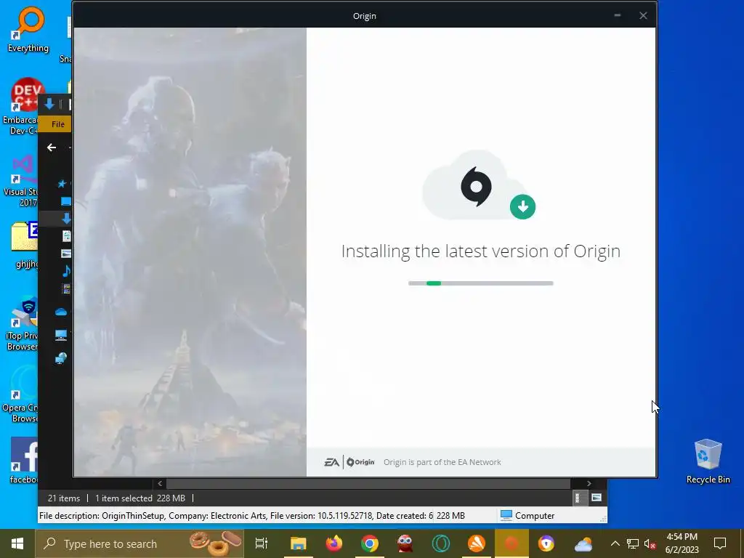744x558 pixels.
Task: Open the weather widget on taskbar
Action: (x=583, y=543)
